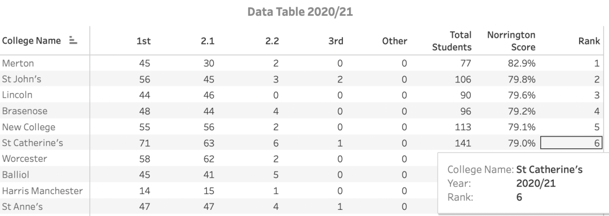Click the sort icon beside College Name

tap(73, 41)
